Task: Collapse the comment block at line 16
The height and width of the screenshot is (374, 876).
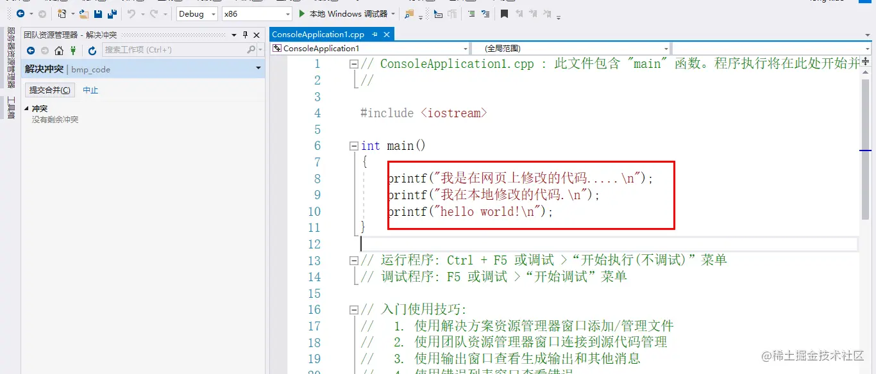Action: [353, 310]
